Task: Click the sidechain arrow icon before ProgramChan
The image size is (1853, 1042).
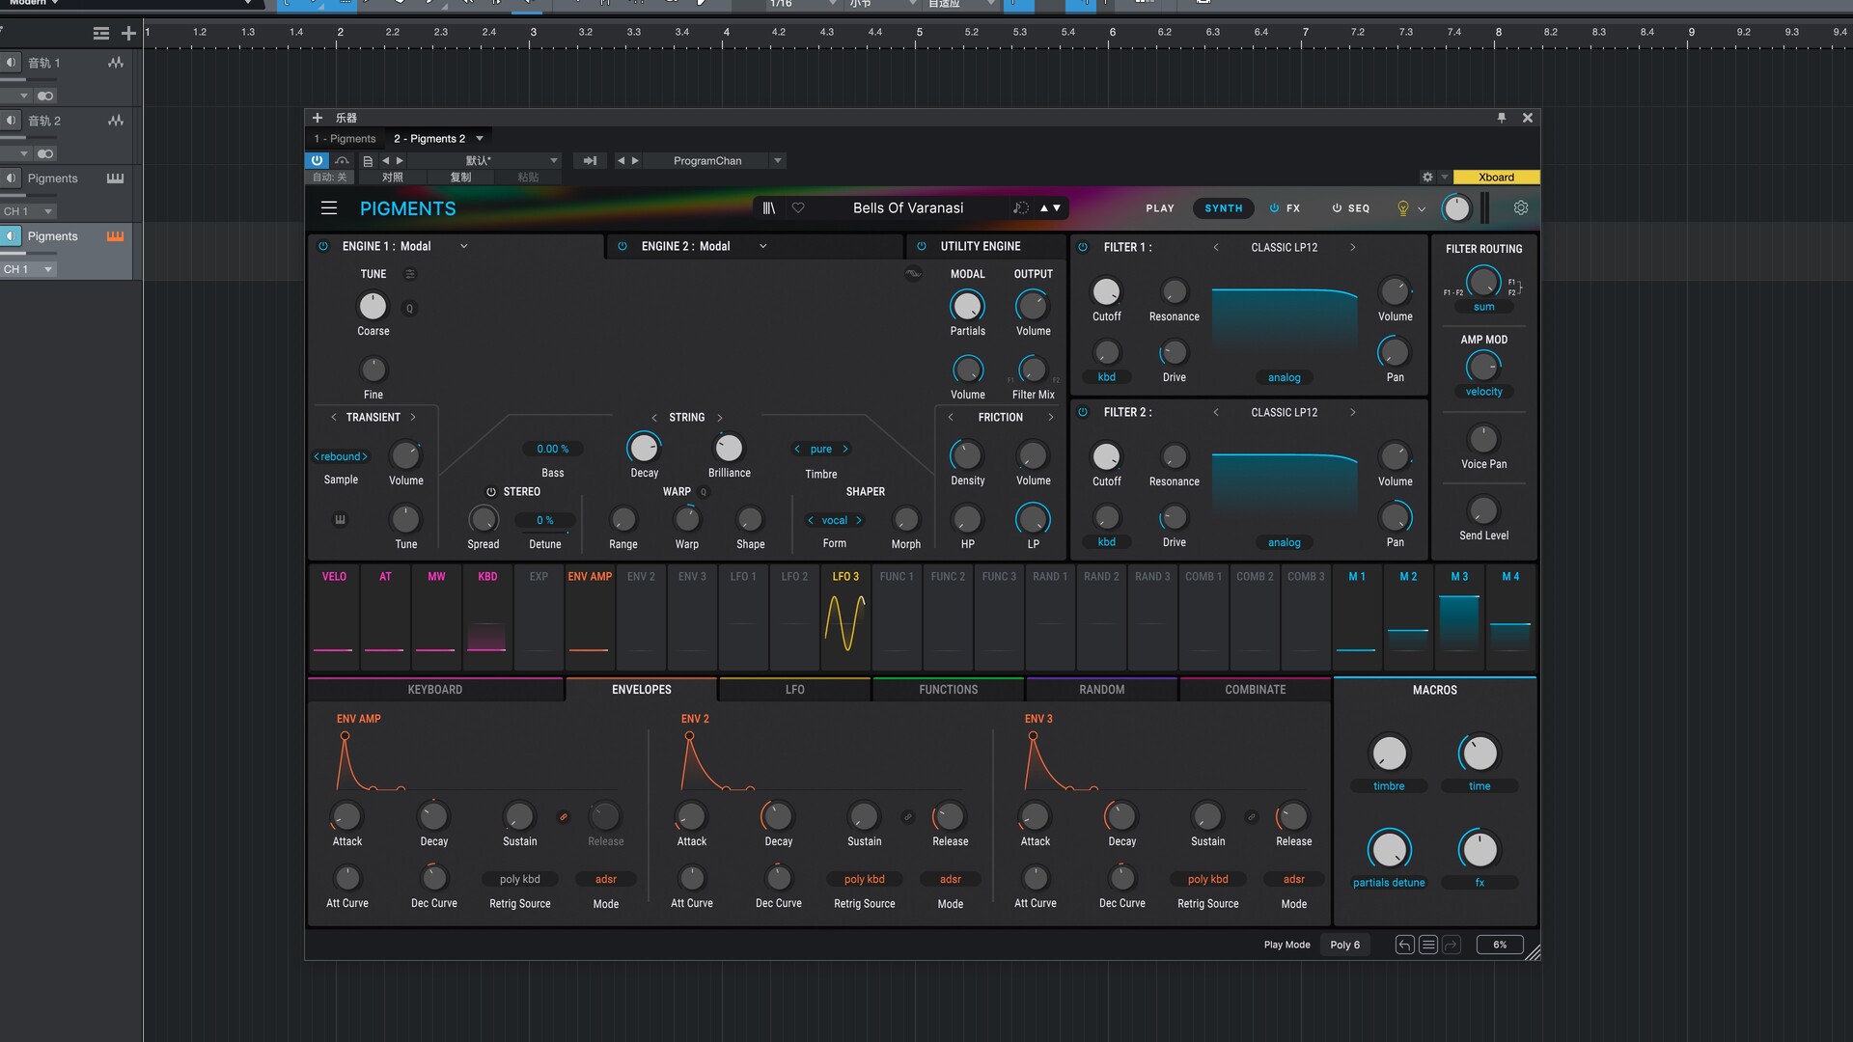Action: 590,161
